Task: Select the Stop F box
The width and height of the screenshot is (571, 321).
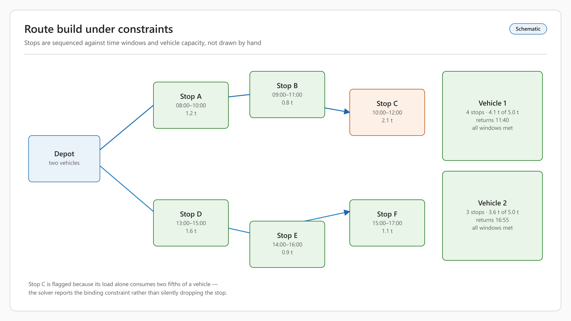Action: pyautogui.click(x=387, y=223)
